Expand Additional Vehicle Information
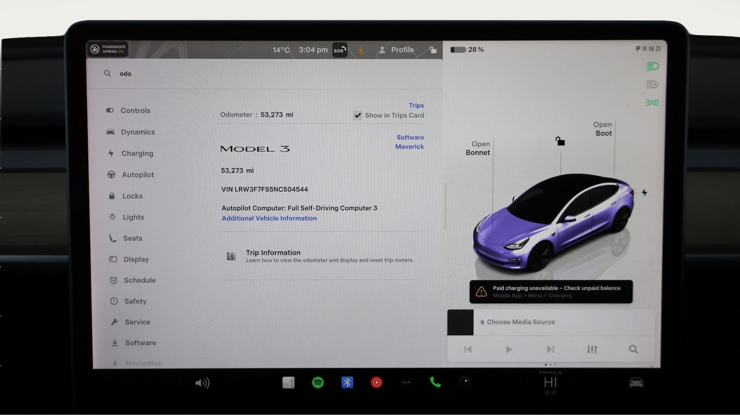Screen dimensions: 740x415 point(269,218)
